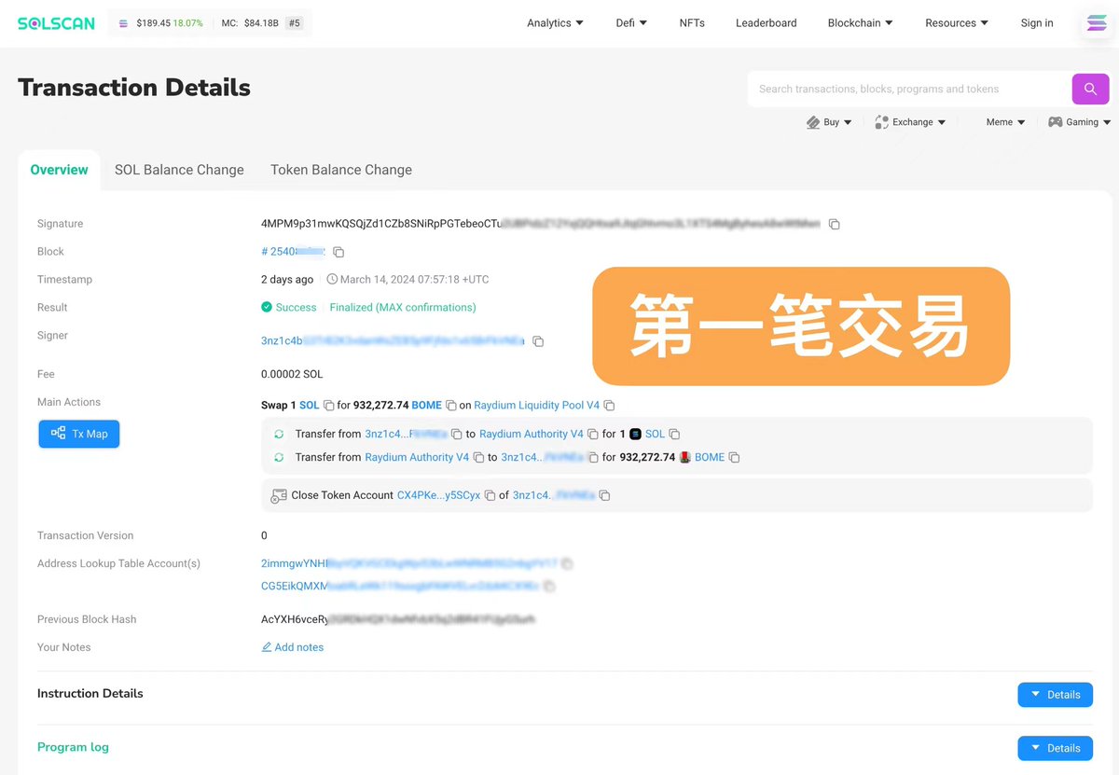Copy owner address in Close Token Account row

(604, 496)
